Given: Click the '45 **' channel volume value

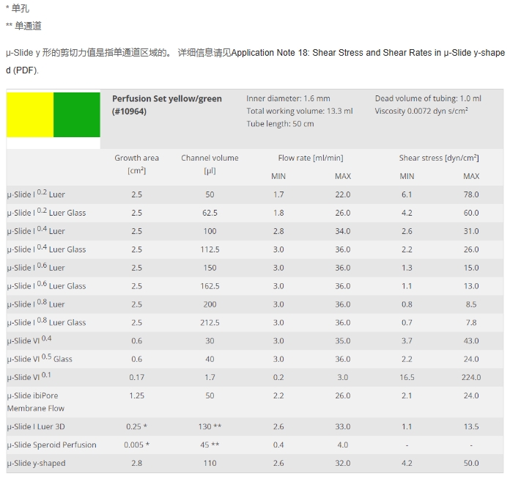Looking at the screenshot, I should pos(210,445).
